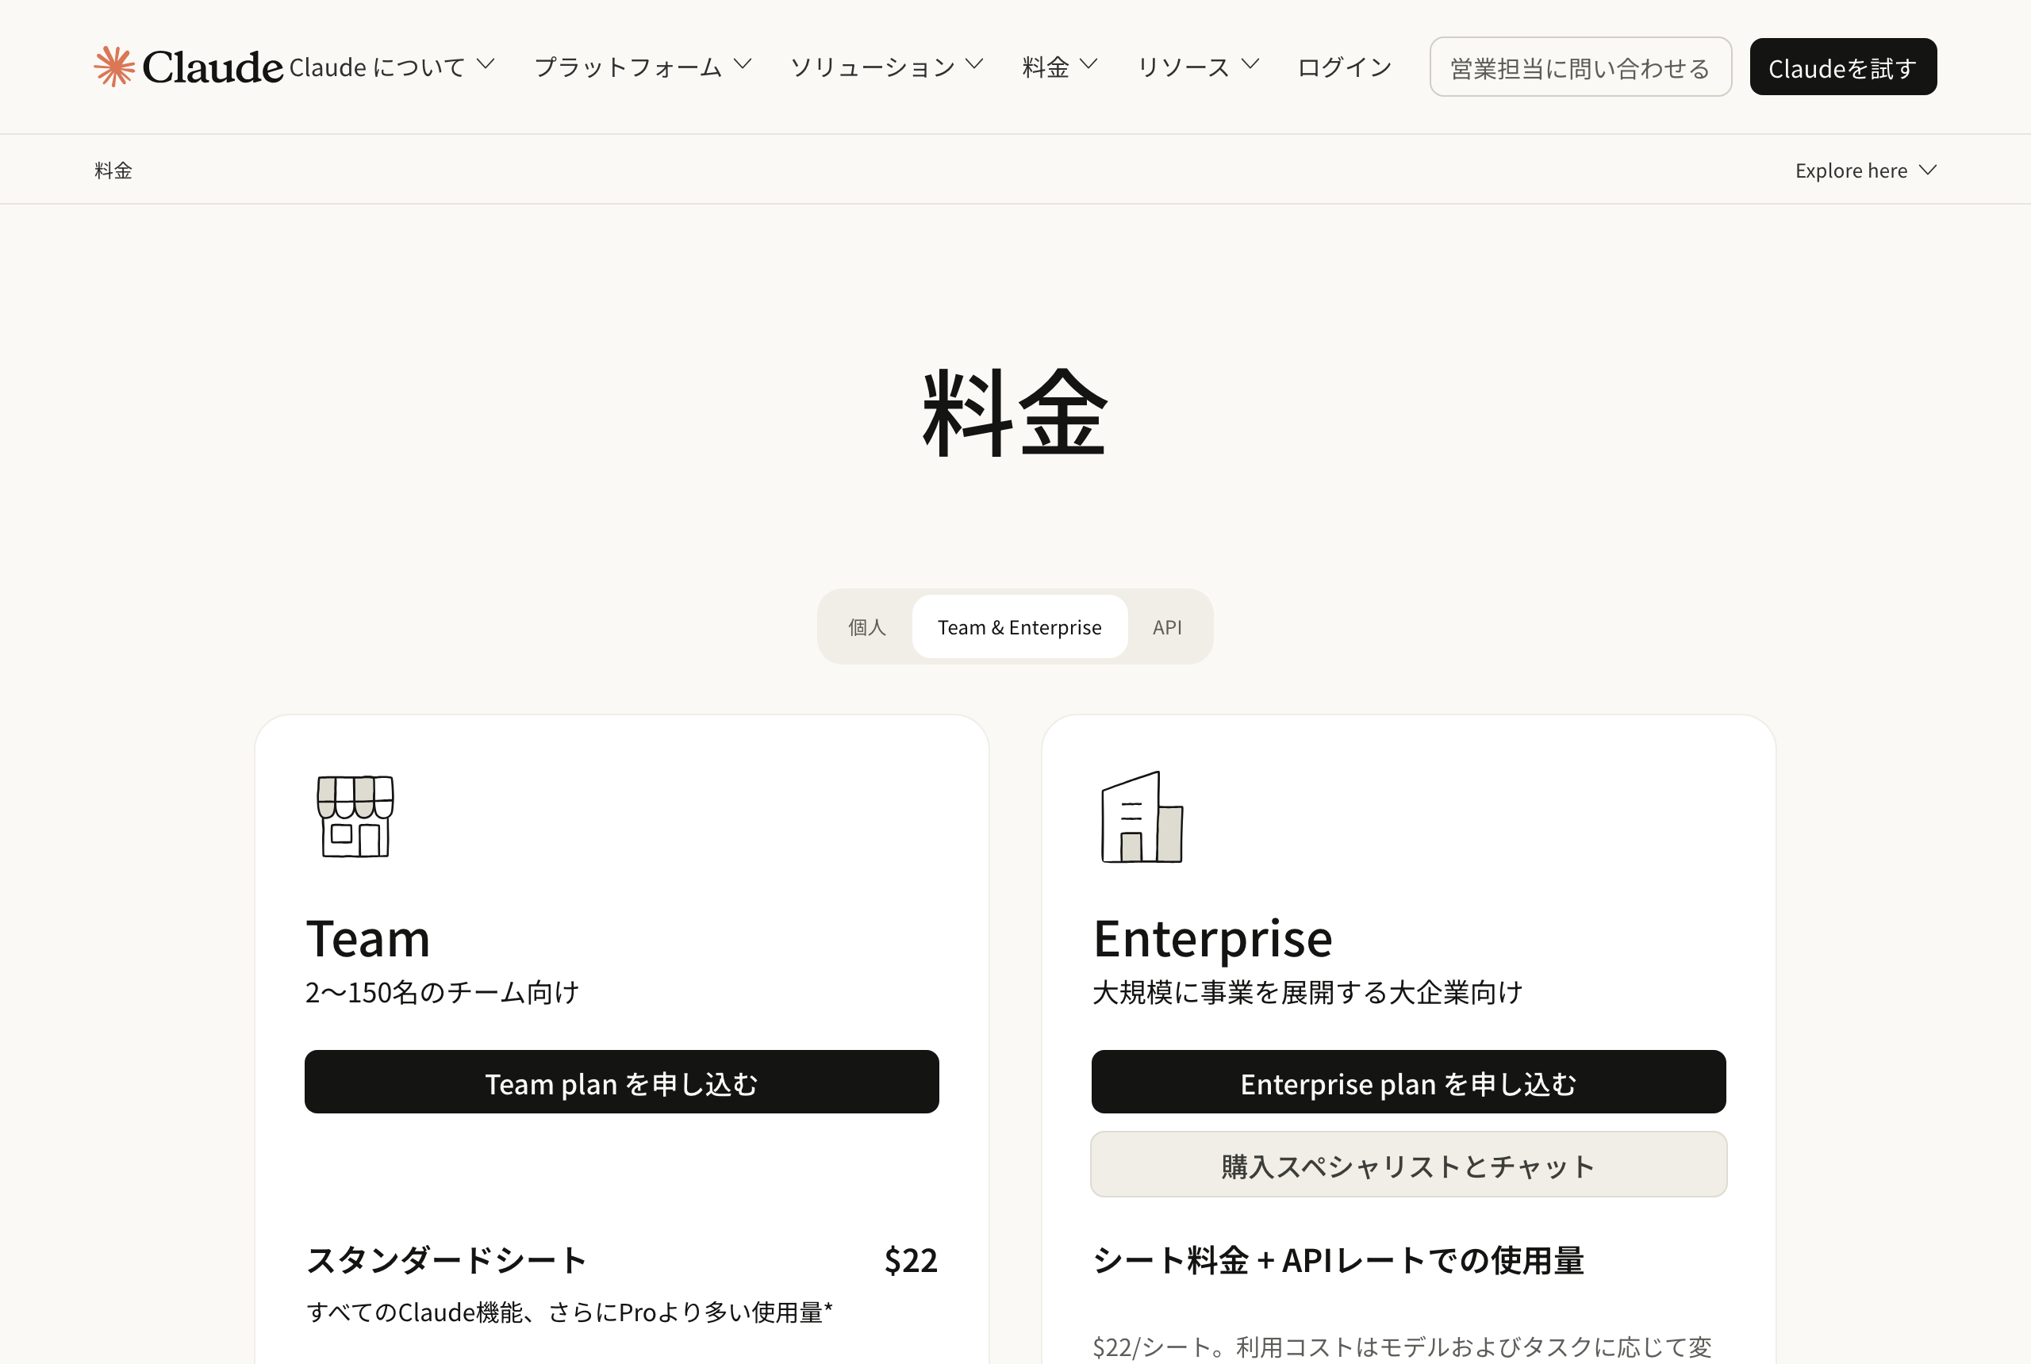Image resolution: width=2031 pixels, height=1364 pixels.
Task: Click the Team storefront icon
Action: pos(355,816)
